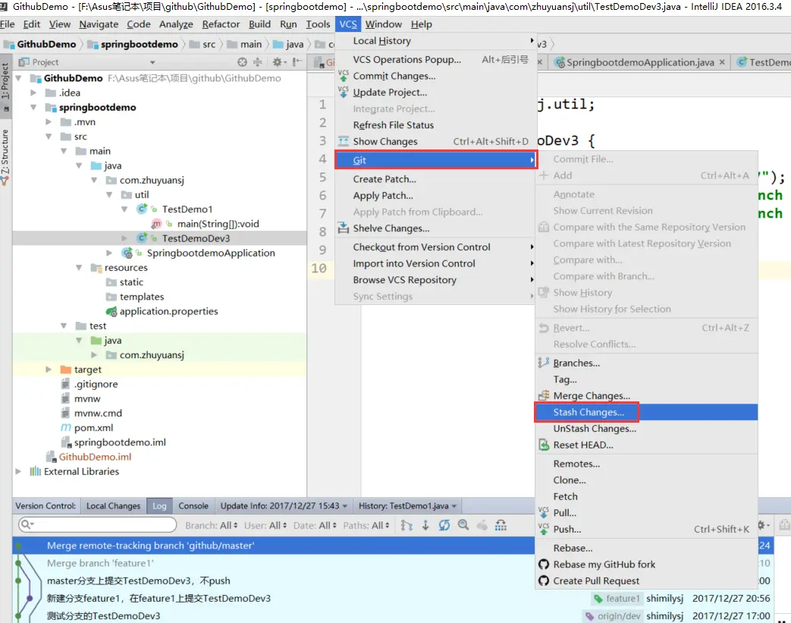Open the Project panel settings gear
Viewport: 791px width, 623px height.
pyautogui.click(x=278, y=62)
